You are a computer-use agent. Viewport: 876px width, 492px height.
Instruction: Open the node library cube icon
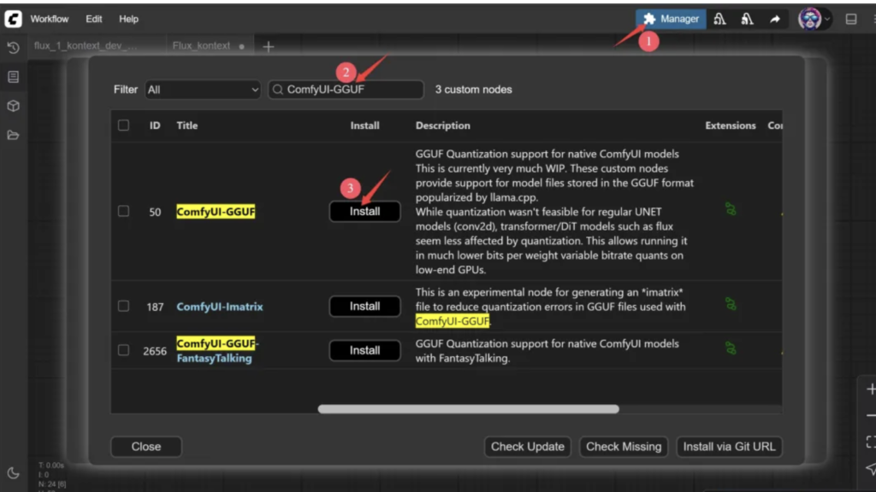click(x=14, y=106)
